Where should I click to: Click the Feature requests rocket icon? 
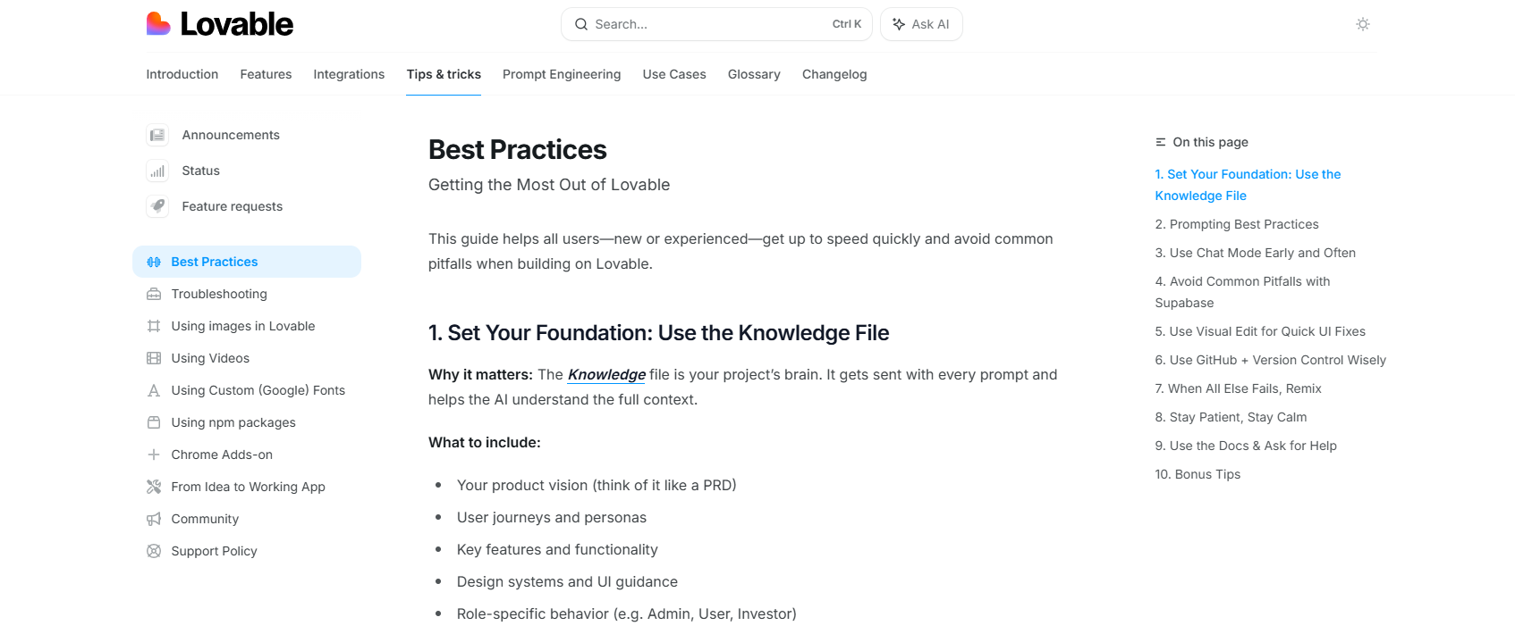pyautogui.click(x=157, y=206)
